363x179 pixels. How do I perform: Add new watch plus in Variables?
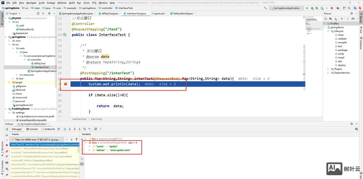pos(82,139)
